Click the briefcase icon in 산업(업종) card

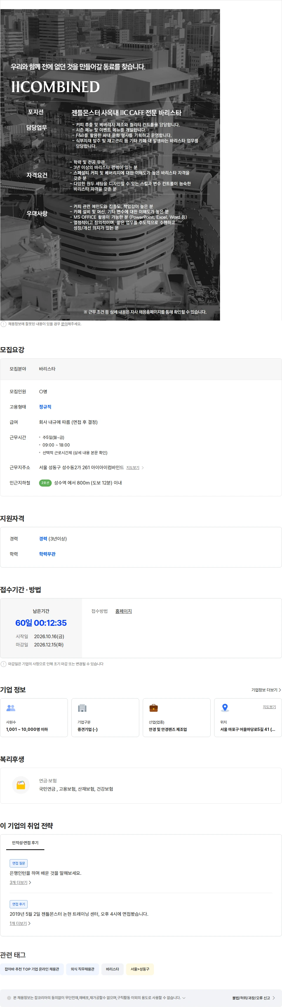point(154,708)
